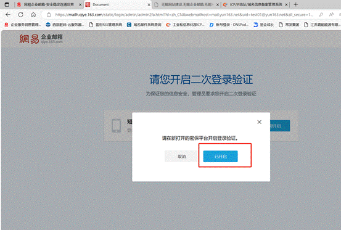The width and height of the screenshot is (341, 230).
Task: Click the 网易企业邮箱 logo
Action: click(41, 39)
